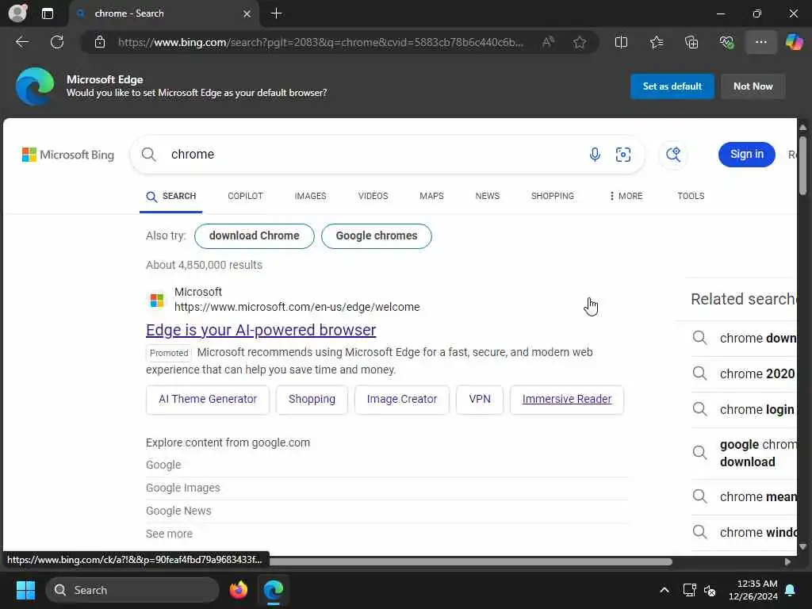Open the tab actions menu icon
The image size is (812, 609).
(47, 13)
